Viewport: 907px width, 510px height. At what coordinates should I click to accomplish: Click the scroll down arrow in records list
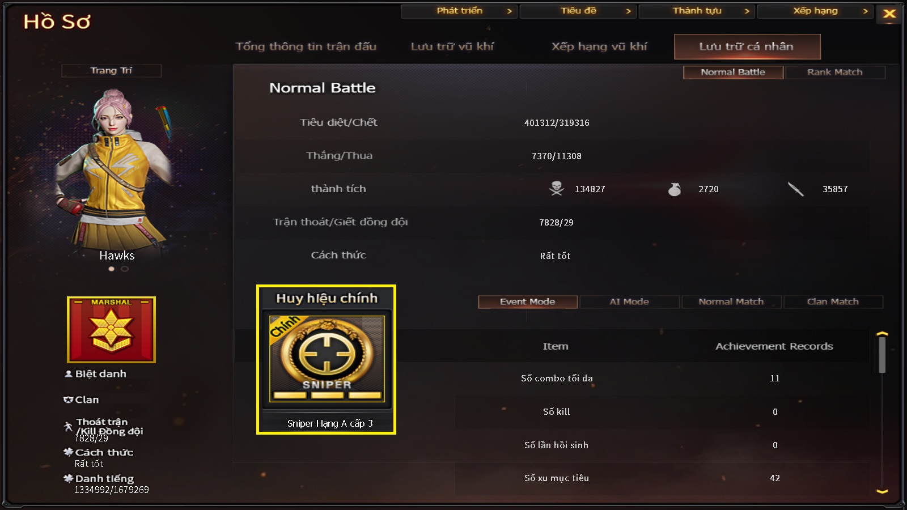click(882, 491)
